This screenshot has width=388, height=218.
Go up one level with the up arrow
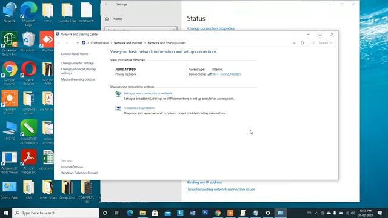(x=78, y=43)
